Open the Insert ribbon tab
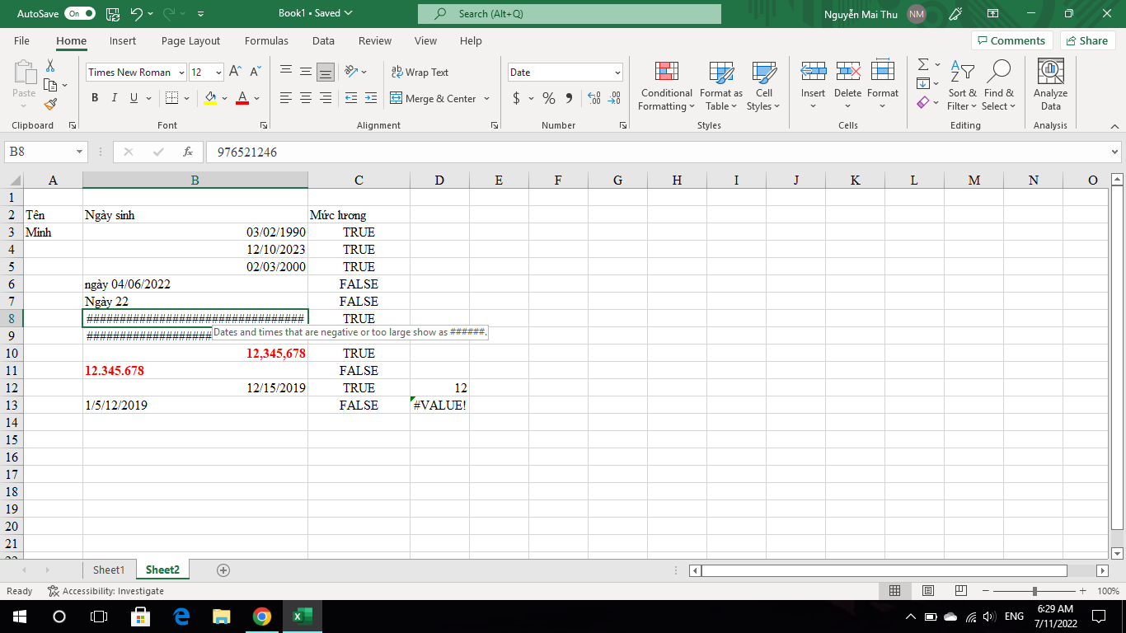 [123, 40]
